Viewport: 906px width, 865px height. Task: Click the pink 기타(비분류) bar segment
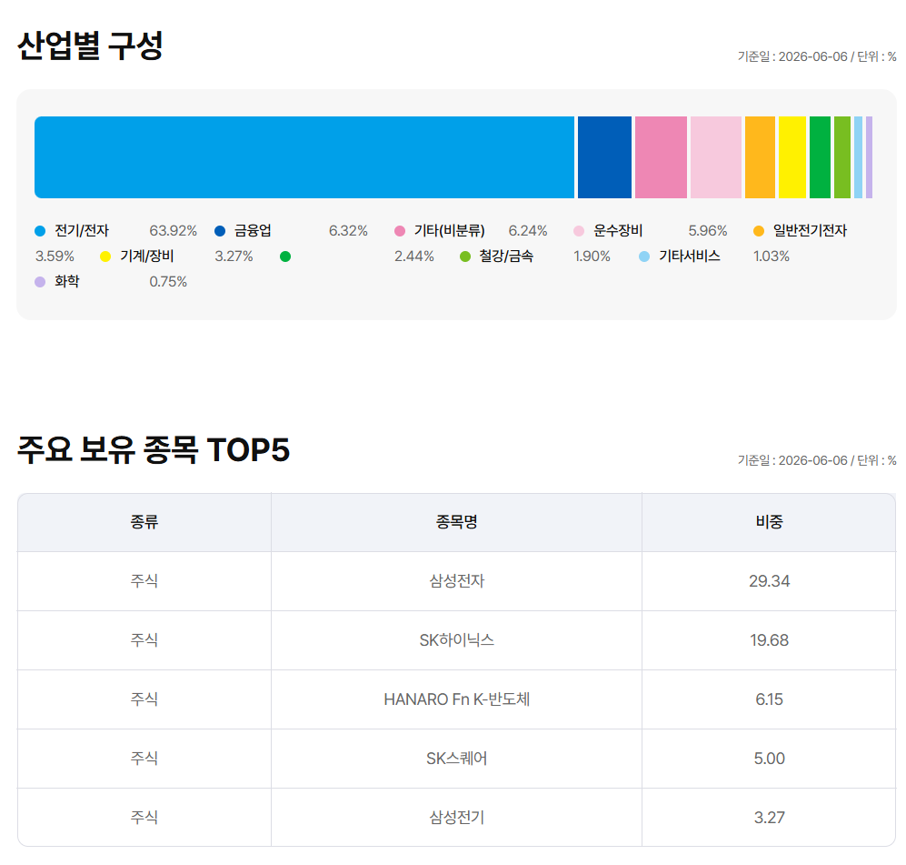[661, 157]
